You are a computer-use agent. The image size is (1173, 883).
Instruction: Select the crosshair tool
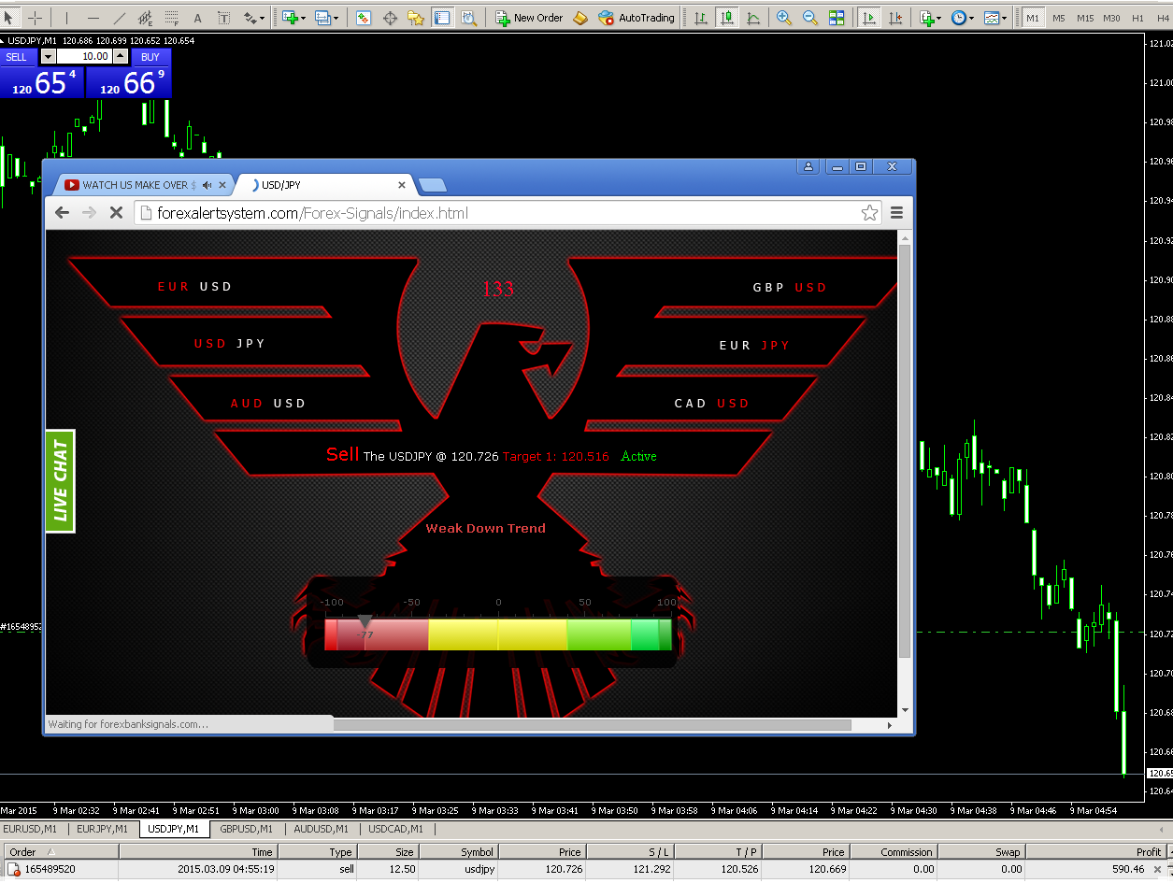pos(35,18)
